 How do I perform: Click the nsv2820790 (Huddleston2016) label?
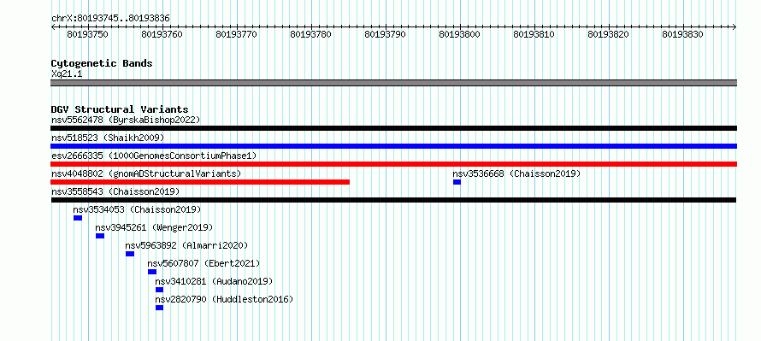coord(224,299)
